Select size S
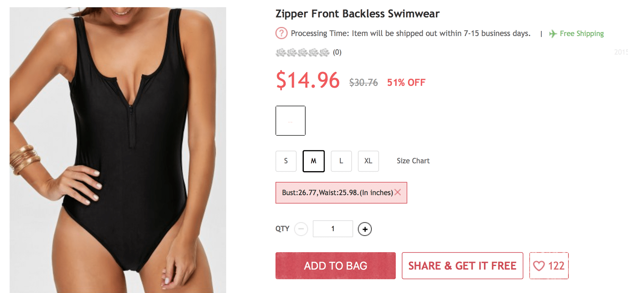Viewport: 628px width, 293px height. pos(286,161)
